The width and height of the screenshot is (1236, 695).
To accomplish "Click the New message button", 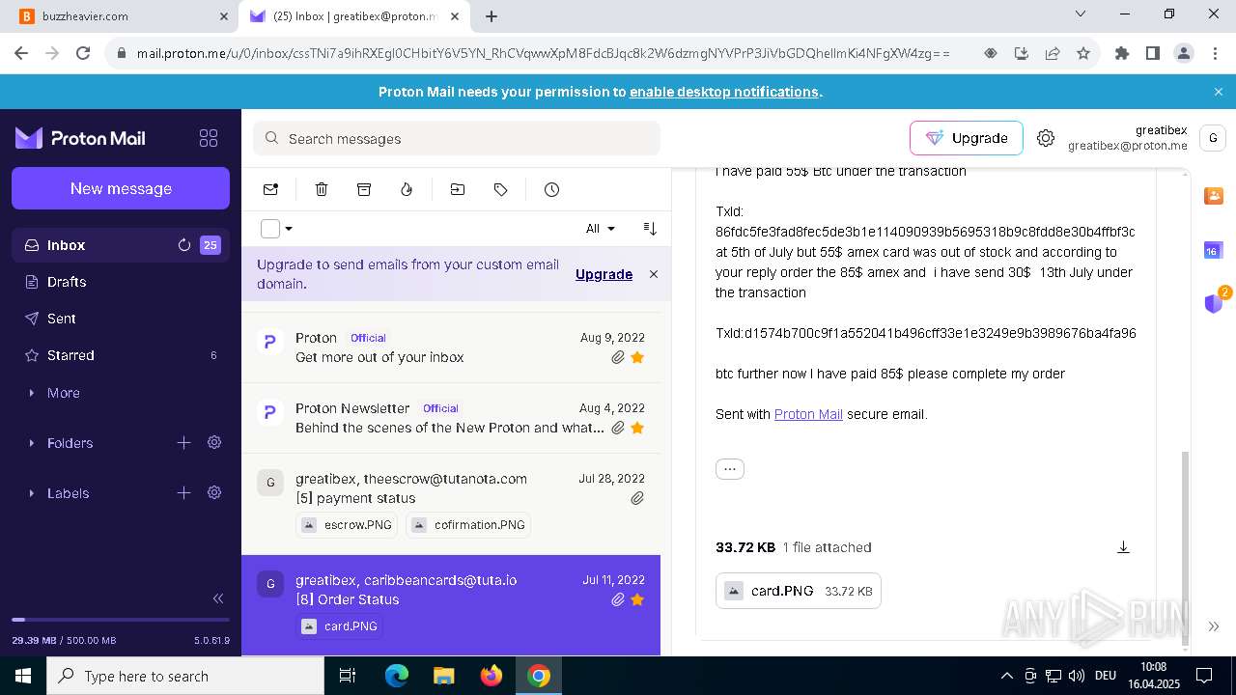I will [121, 188].
